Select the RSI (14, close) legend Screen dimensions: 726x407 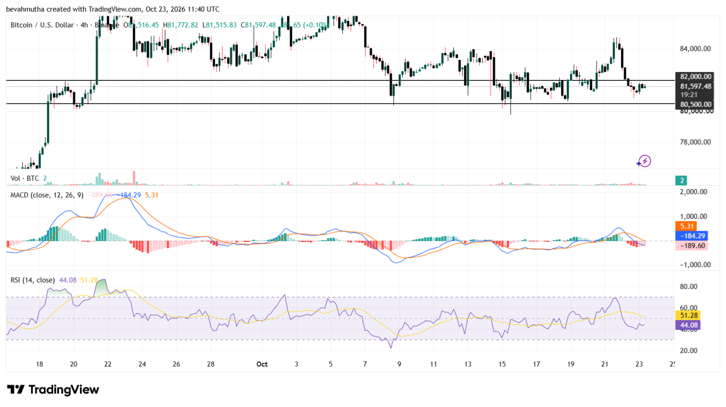pos(33,280)
